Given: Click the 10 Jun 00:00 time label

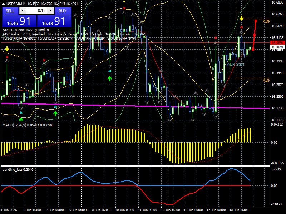Looking at the screenshot, I should tap(125, 210).
